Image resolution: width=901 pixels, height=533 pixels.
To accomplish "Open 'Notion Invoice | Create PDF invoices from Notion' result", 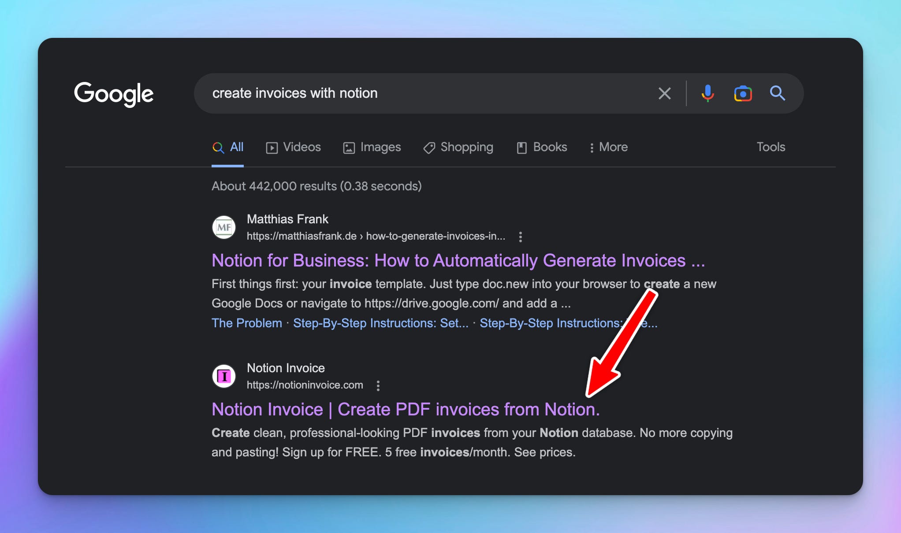I will pos(406,409).
